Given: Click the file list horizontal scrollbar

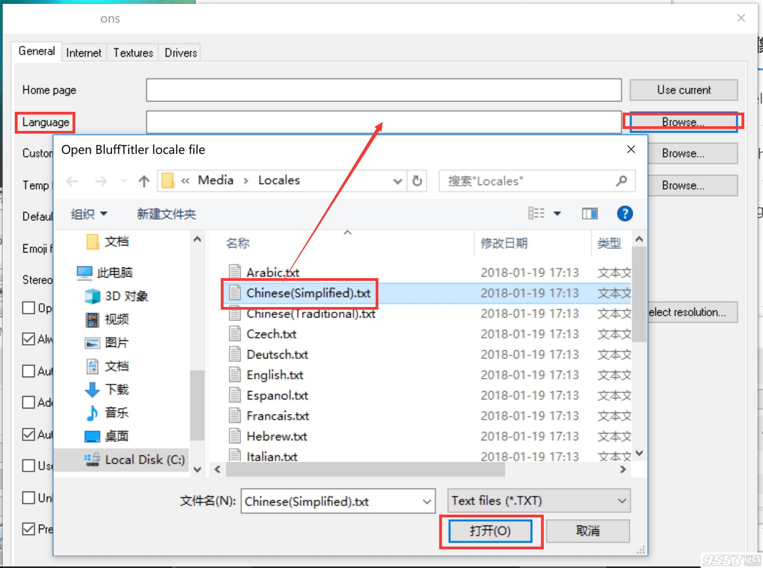Looking at the screenshot, I should point(365,469).
